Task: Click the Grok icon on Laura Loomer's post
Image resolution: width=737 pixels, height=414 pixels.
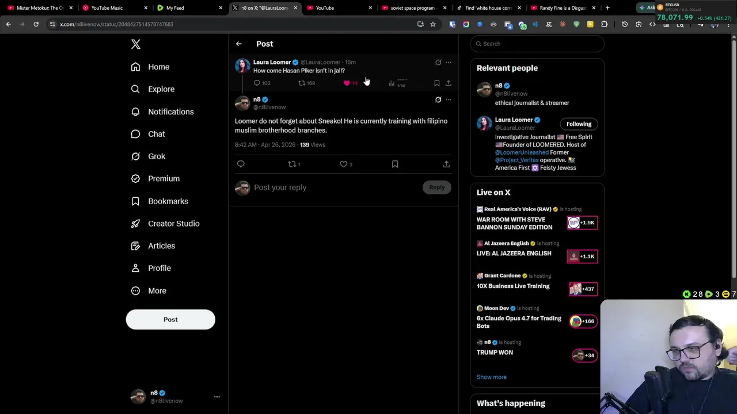Action: coord(438,62)
